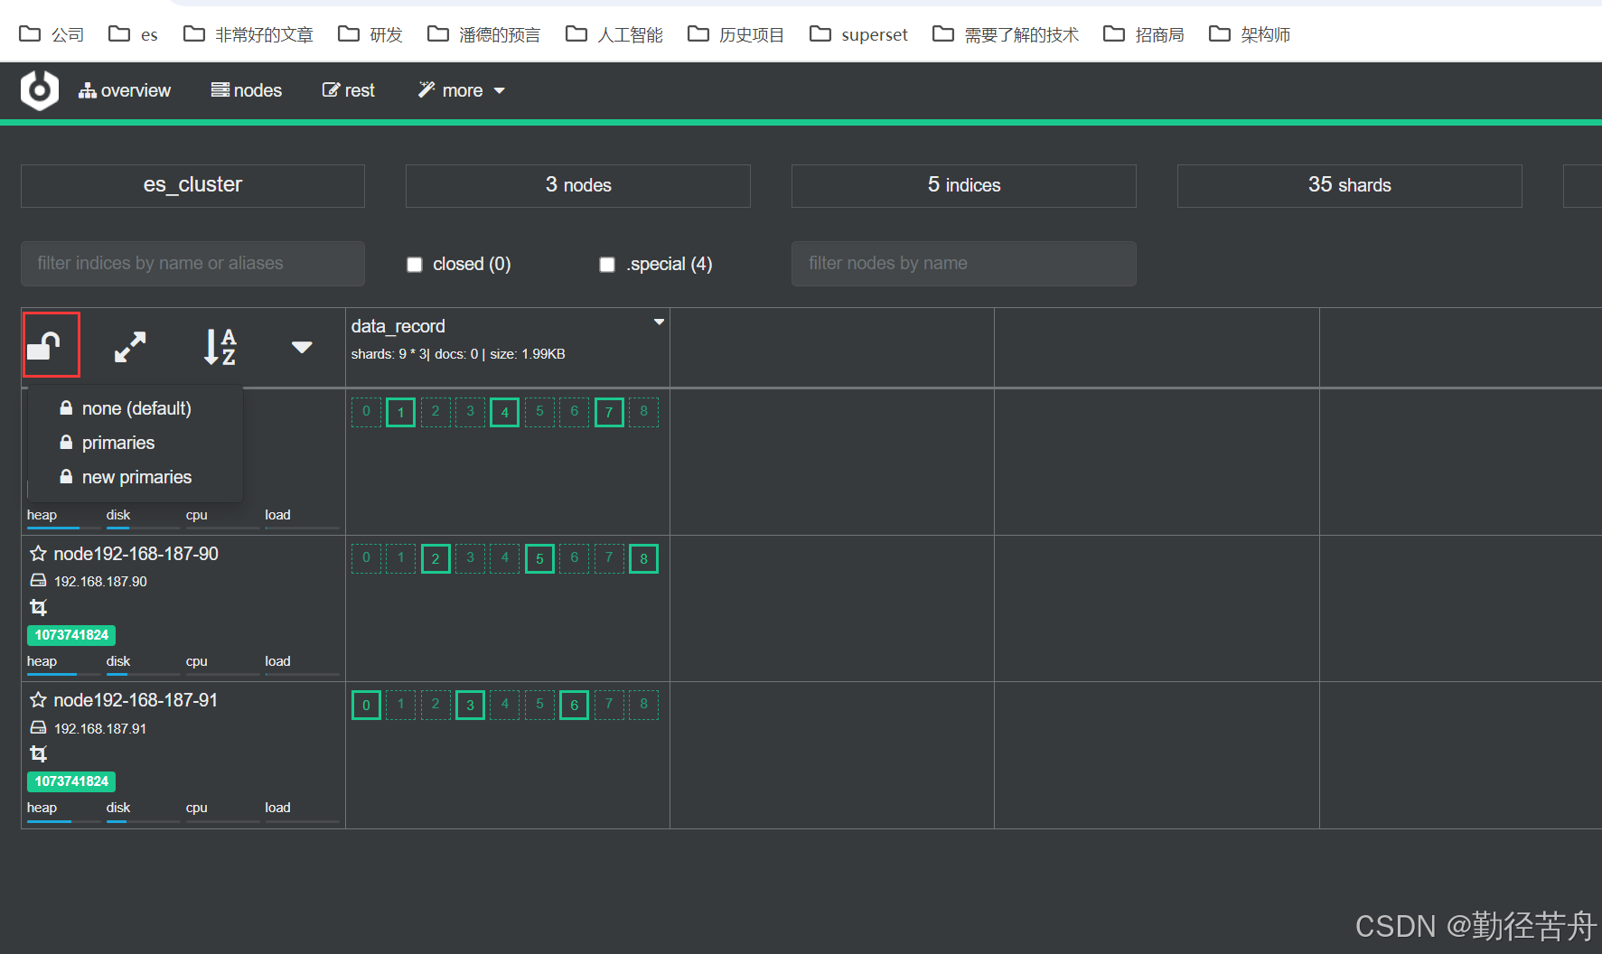Click heap usage bar of node192-168-187-91

[64, 820]
